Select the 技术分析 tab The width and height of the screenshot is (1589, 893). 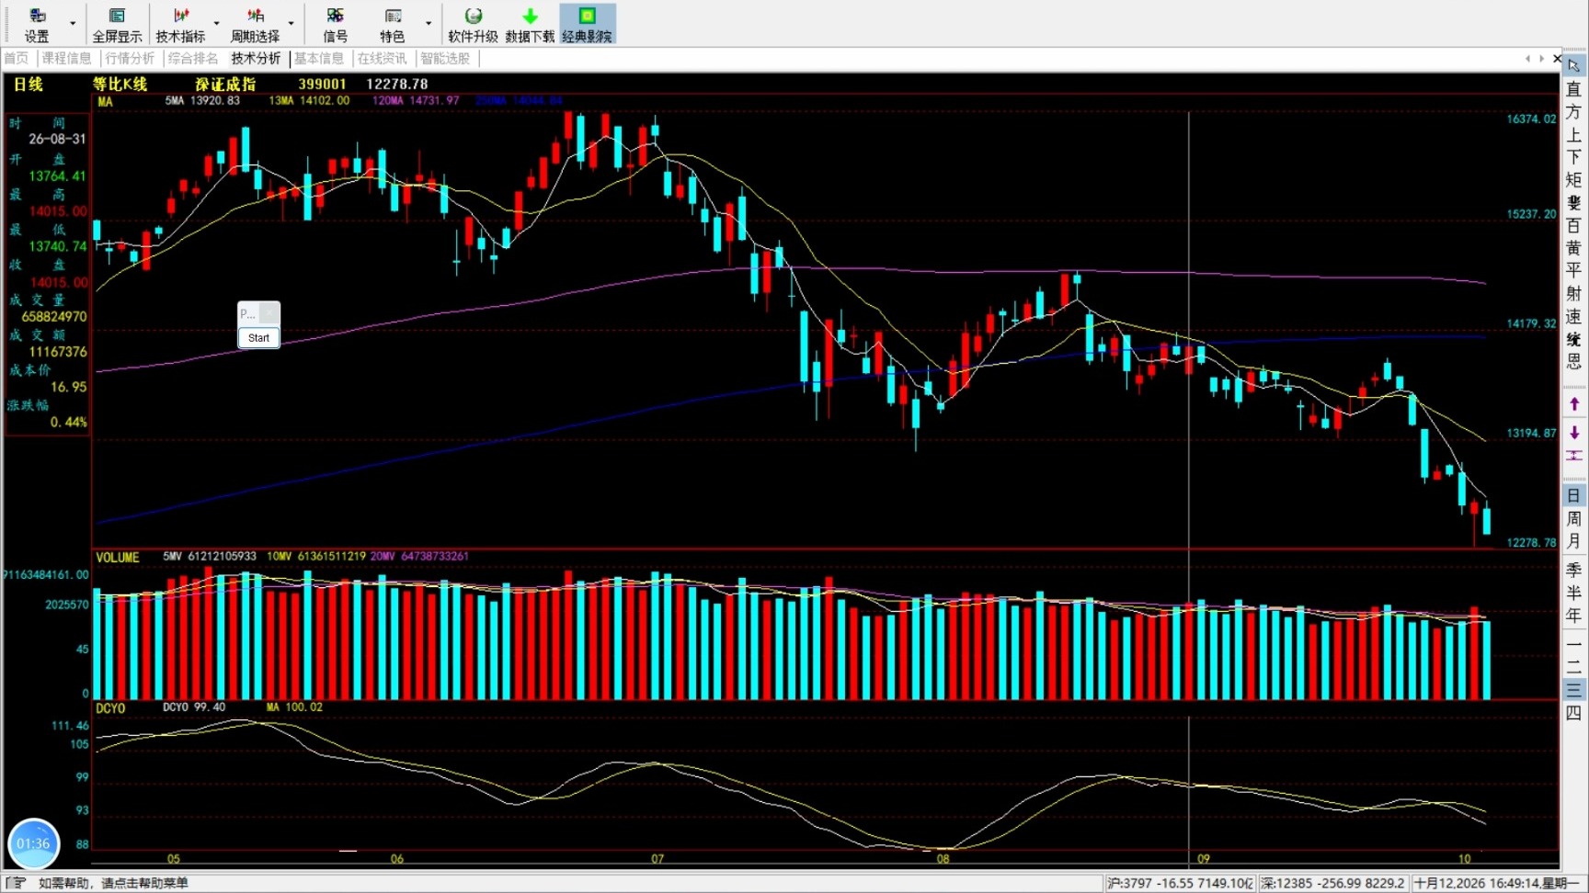coord(256,58)
